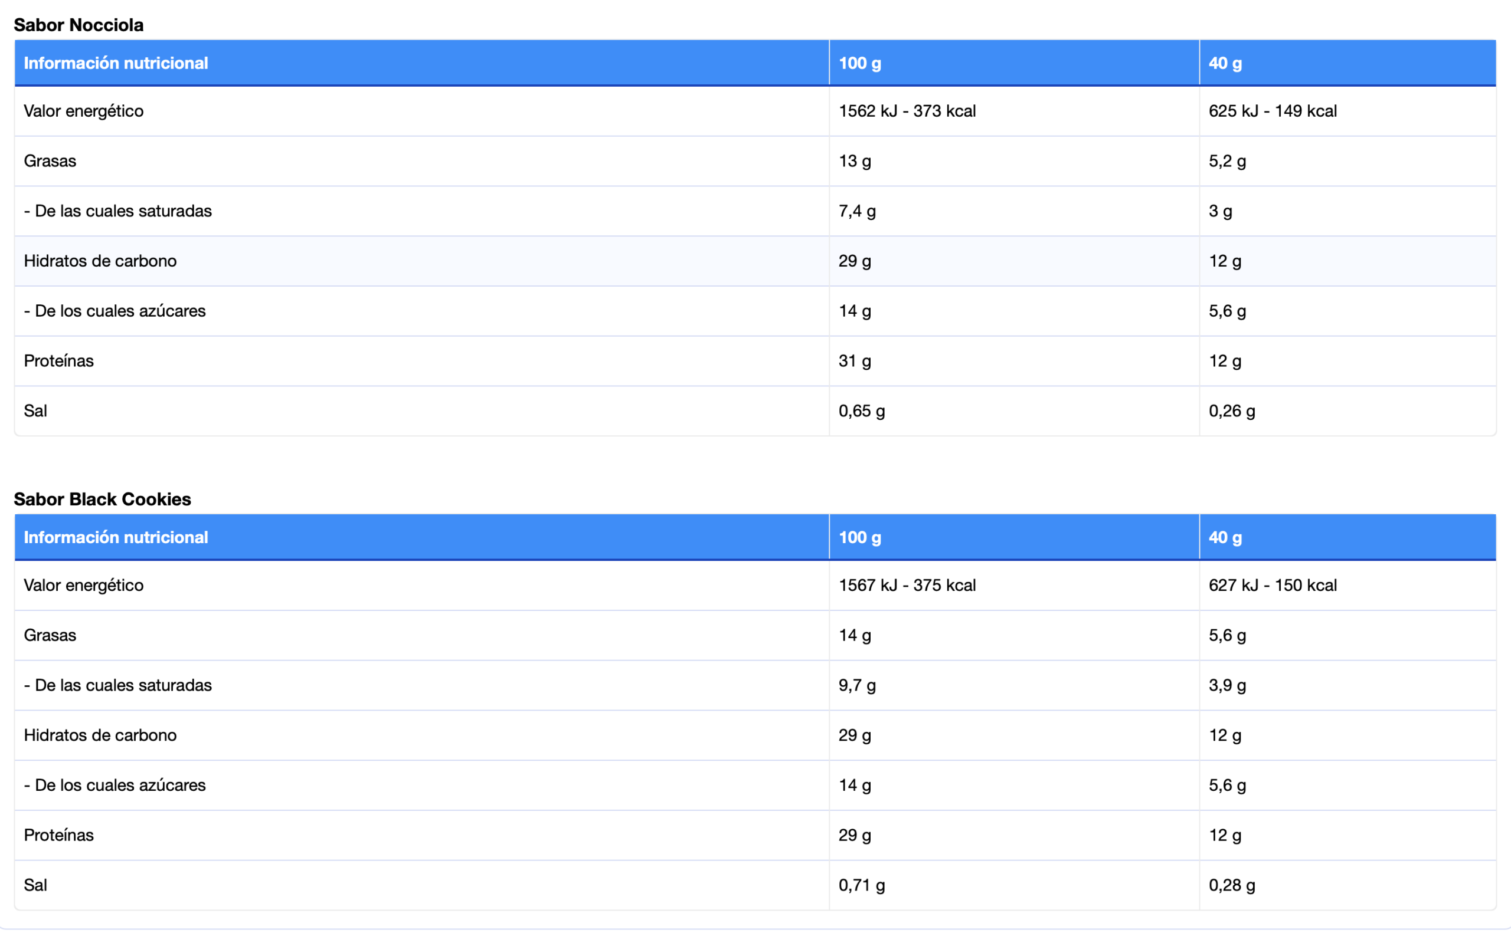
Task: Select the 1562 kJ - 373 kcal cell
Action: pyautogui.click(x=907, y=111)
